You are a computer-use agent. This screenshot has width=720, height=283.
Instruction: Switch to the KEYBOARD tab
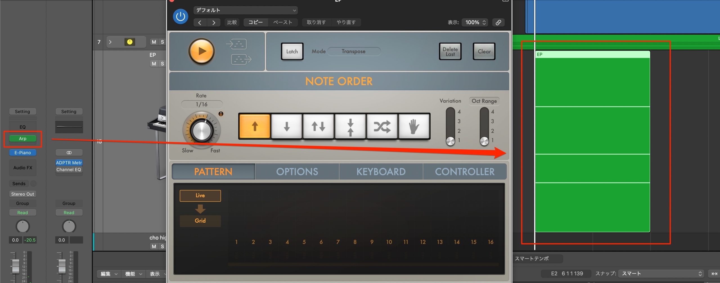(381, 172)
